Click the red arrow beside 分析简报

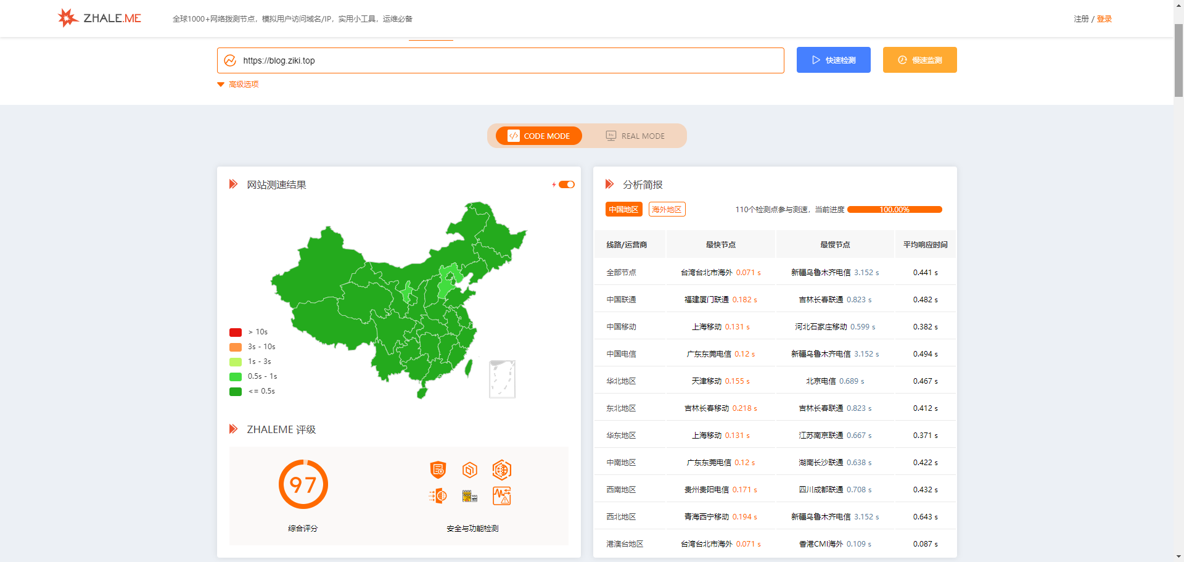[610, 184]
